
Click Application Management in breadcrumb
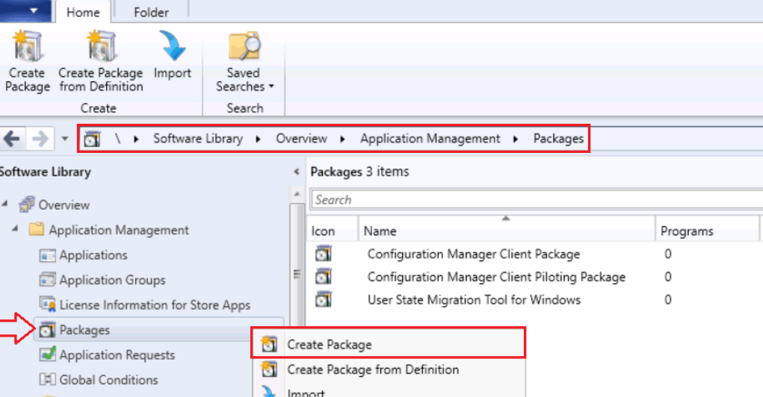pyautogui.click(x=430, y=139)
